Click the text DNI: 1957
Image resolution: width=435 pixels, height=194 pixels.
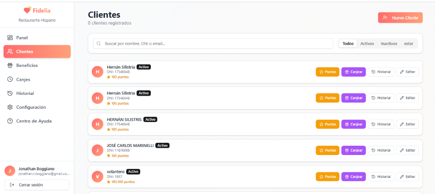coord(115,177)
